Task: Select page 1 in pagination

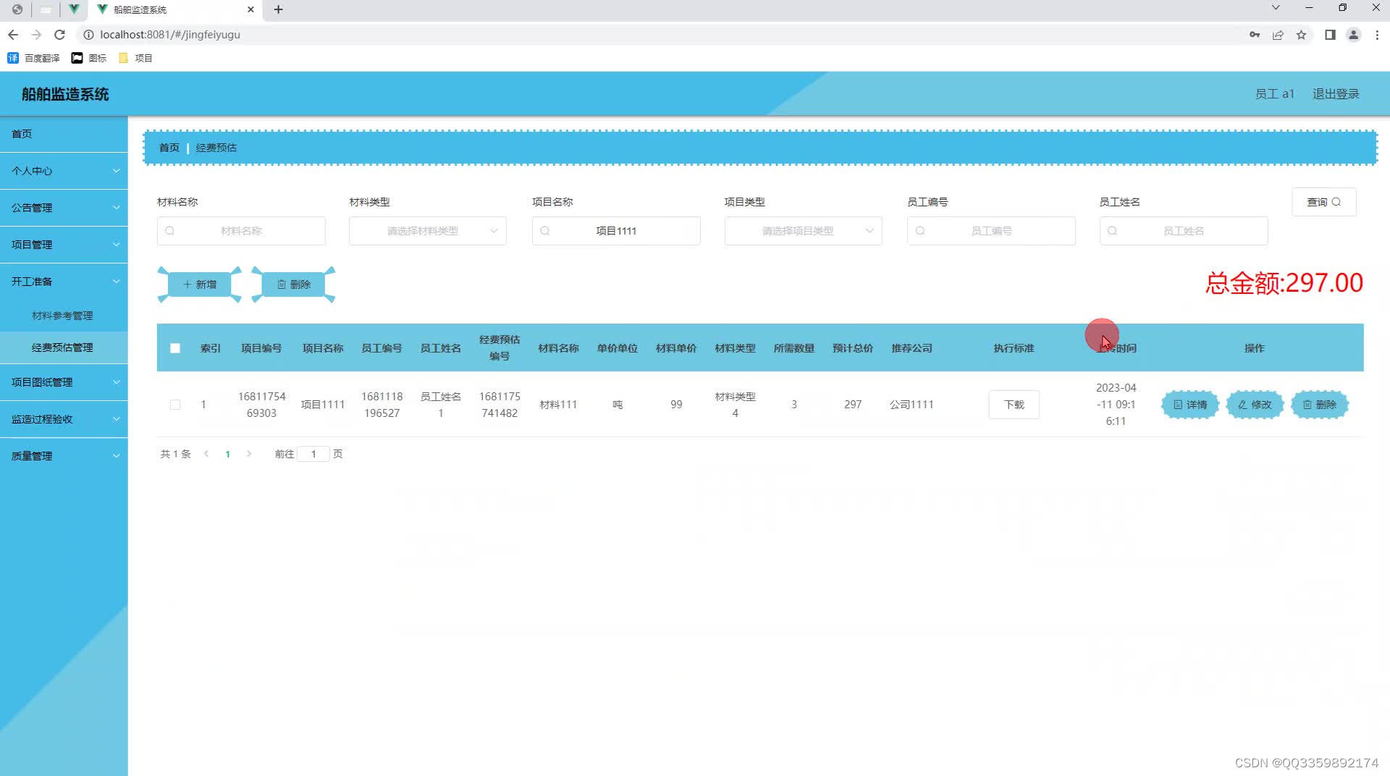Action: [227, 454]
